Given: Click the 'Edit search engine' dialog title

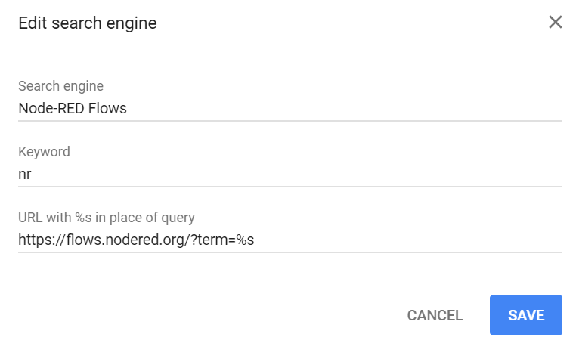Looking at the screenshot, I should click(88, 23).
